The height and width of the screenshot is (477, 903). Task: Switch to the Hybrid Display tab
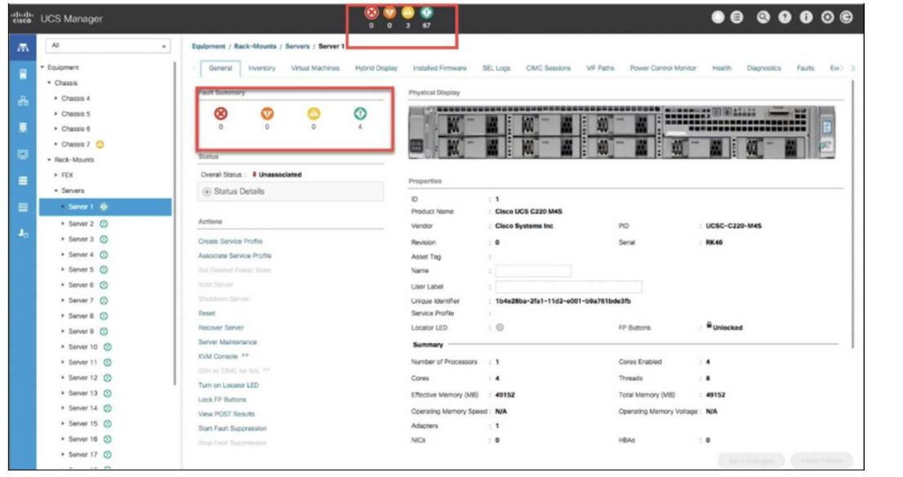[376, 68]
